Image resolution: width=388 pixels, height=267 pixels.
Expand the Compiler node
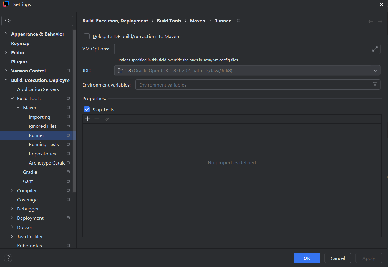coord(12,190)
